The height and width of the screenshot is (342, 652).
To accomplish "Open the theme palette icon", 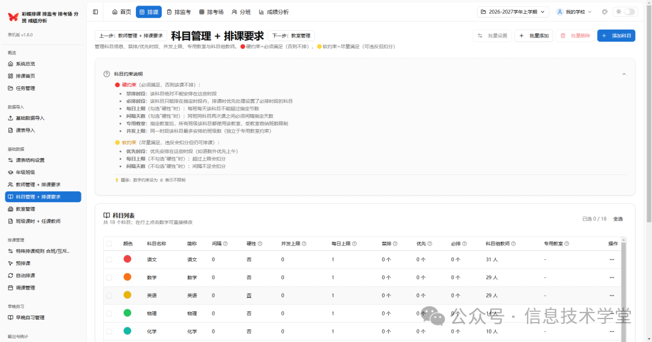I will 604,12.
